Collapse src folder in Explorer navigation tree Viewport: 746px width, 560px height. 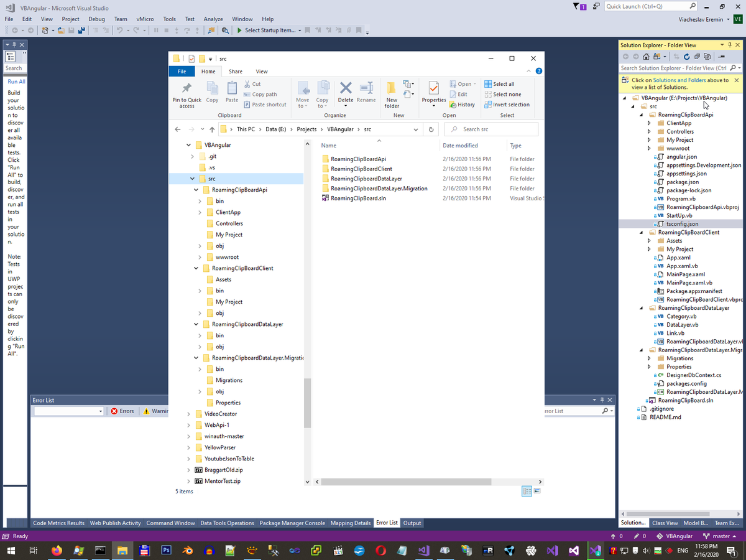(193, 179)
